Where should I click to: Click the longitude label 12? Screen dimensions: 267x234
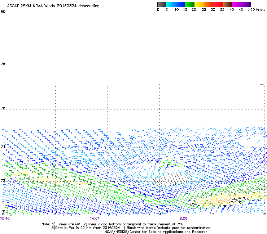pyautogui.click(x=212, y=214)
